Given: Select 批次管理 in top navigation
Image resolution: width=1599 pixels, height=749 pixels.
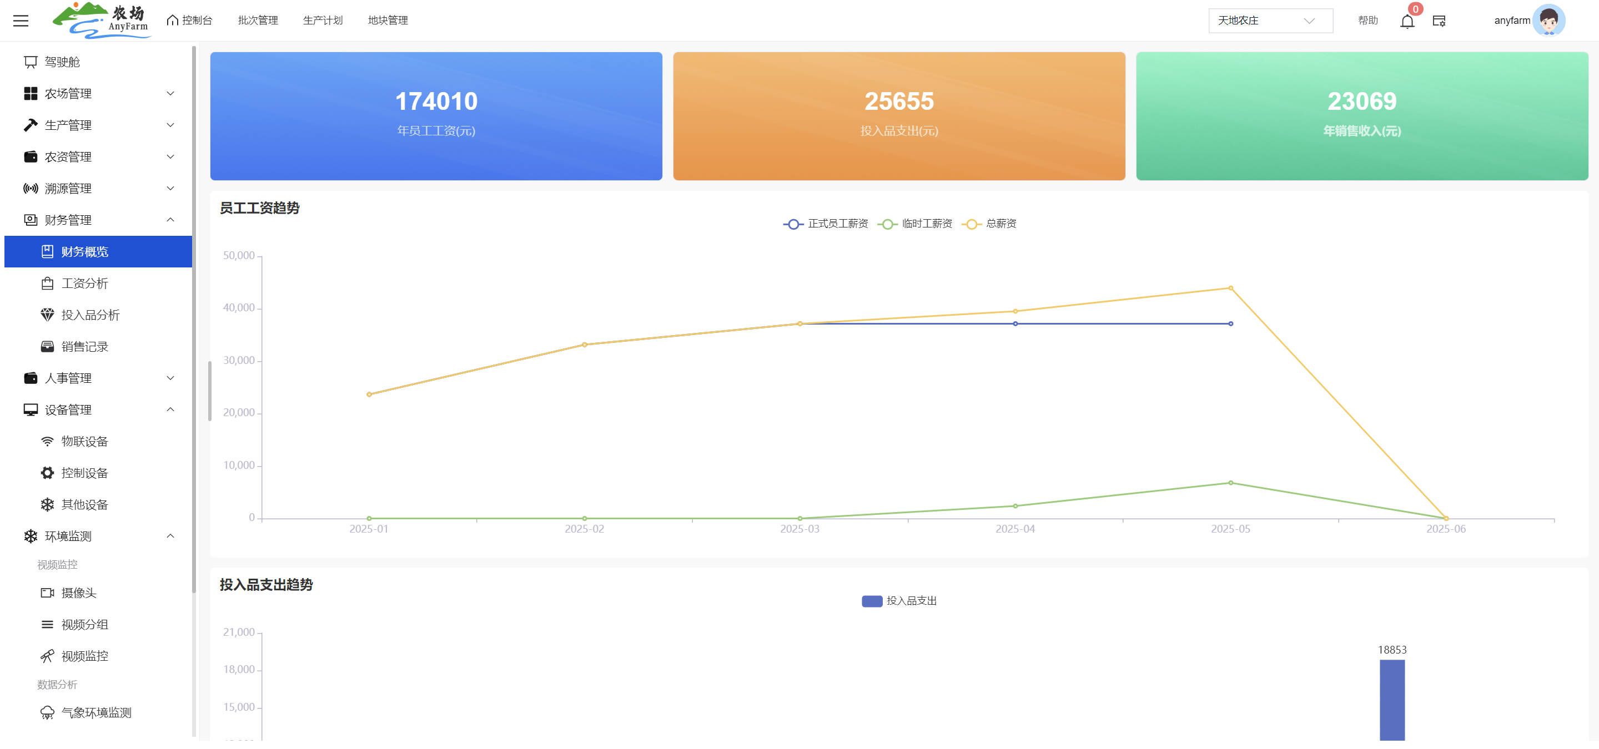Looking at the screenshot, I should tap(258, 21).
